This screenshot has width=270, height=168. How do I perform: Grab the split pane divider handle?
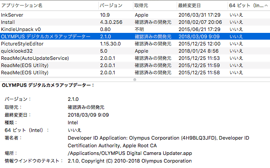coord(135,80)
